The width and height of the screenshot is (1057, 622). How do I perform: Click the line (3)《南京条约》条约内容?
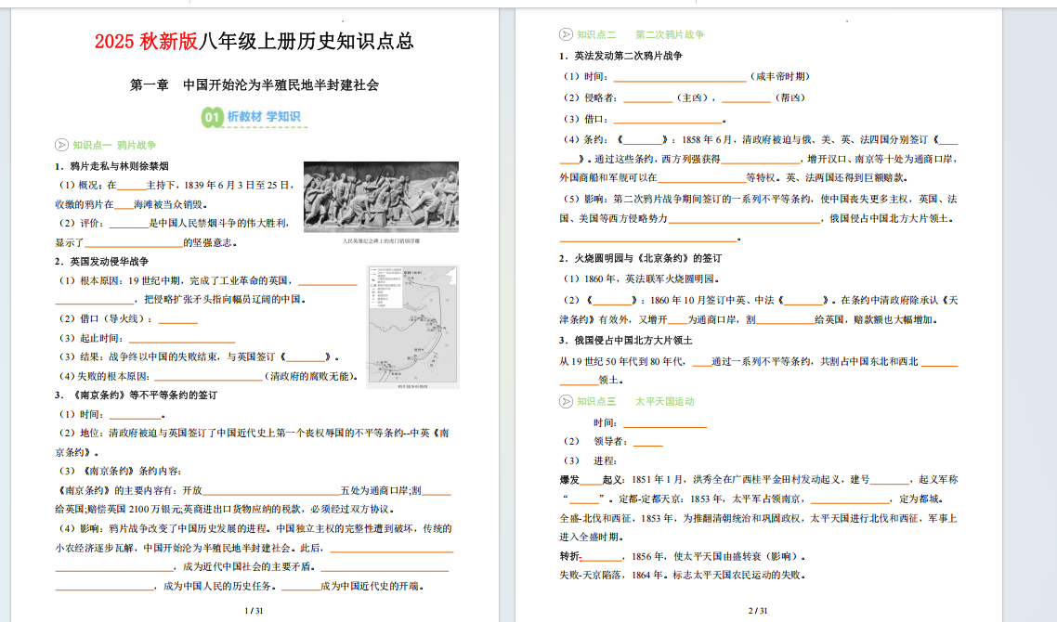tap(120, 471)
